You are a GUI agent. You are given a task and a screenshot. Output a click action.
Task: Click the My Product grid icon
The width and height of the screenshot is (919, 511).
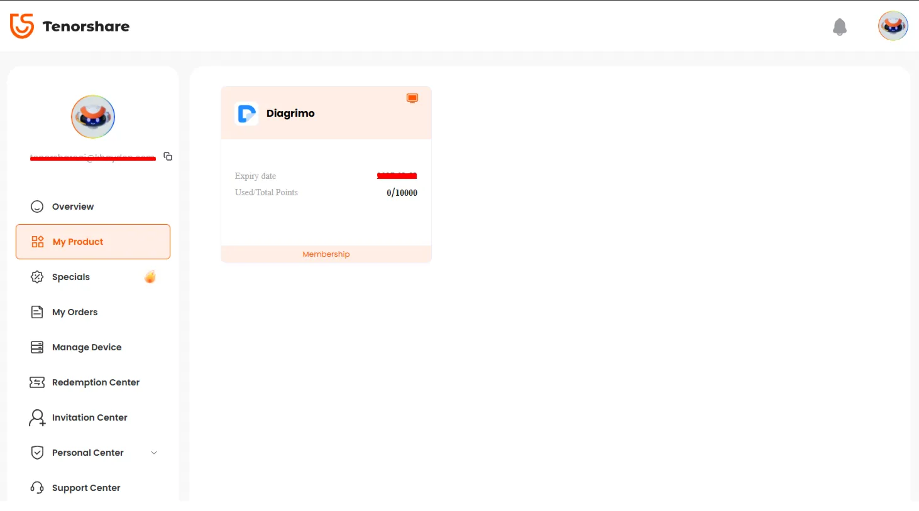click(38, 242)
